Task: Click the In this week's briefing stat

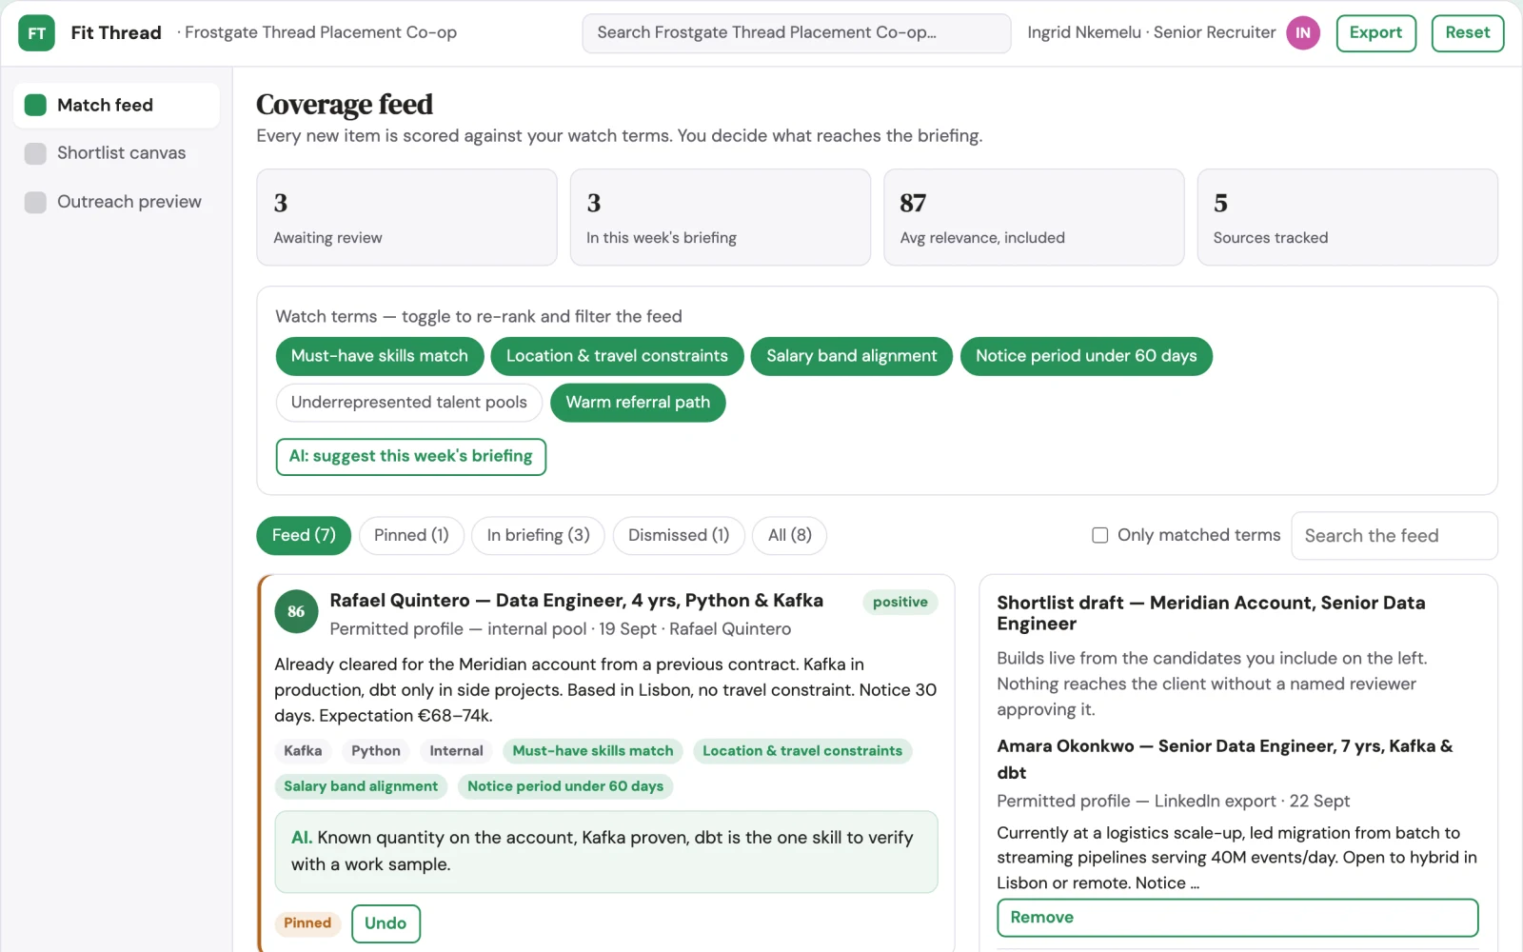Action: click(721, 217)
